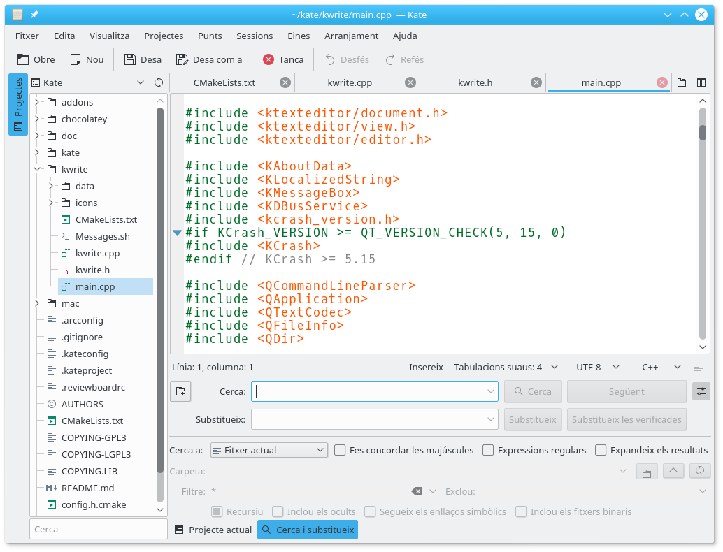Click the Cerca search text field

pyautogui.click(x=371, y=391)
